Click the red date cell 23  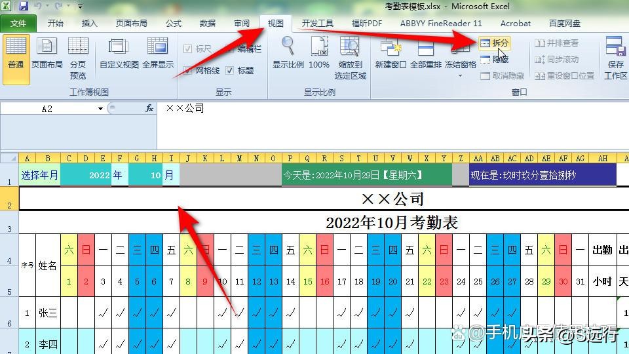(444, 281)
